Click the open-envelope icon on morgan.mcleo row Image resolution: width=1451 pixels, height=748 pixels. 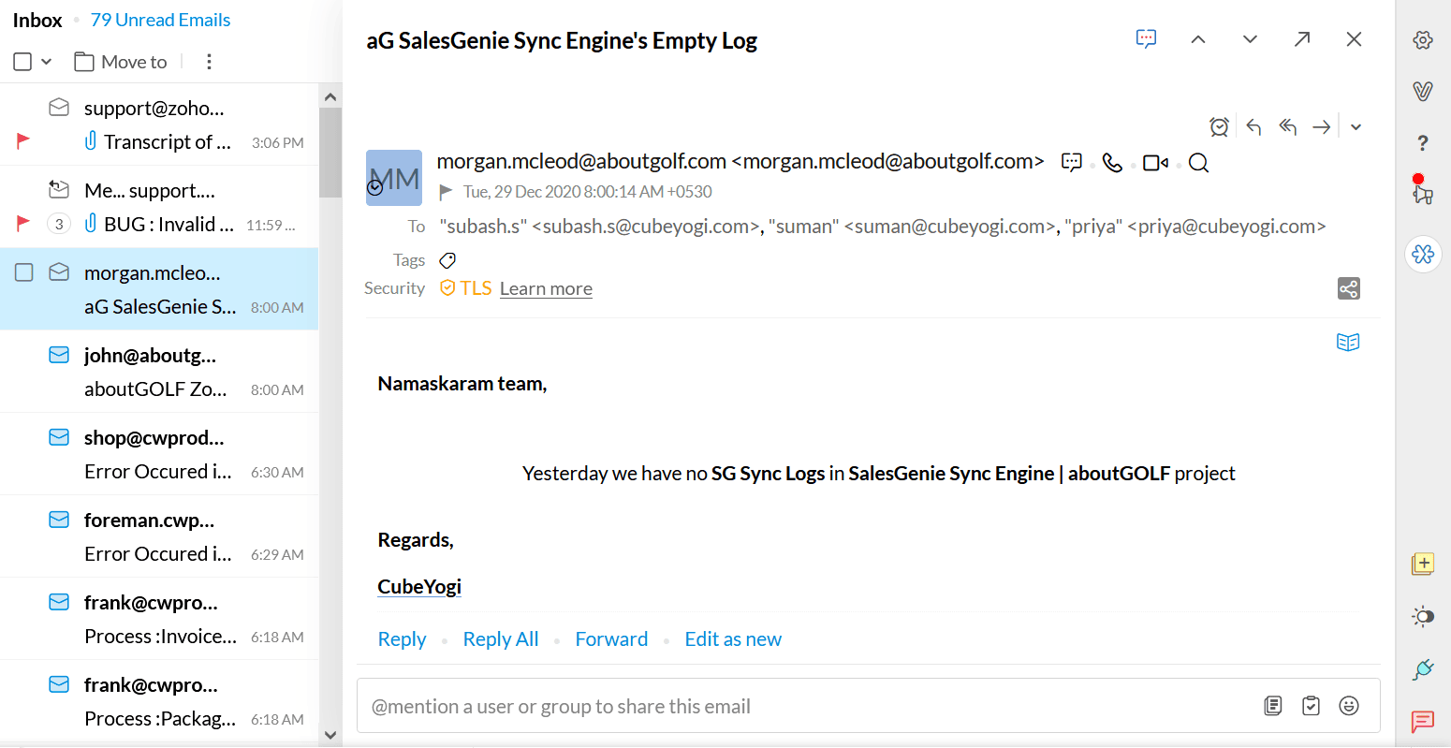[x=59, y=272]
